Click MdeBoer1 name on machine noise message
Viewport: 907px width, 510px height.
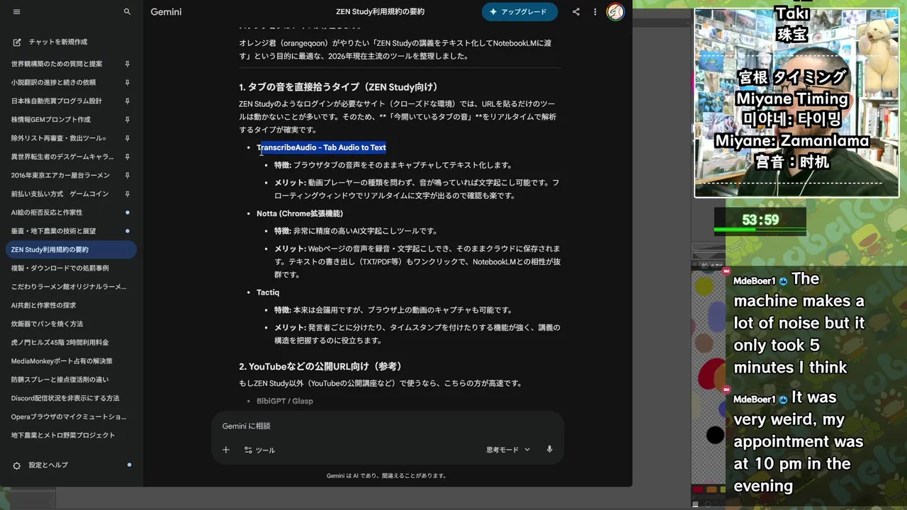tap(754, 281)
